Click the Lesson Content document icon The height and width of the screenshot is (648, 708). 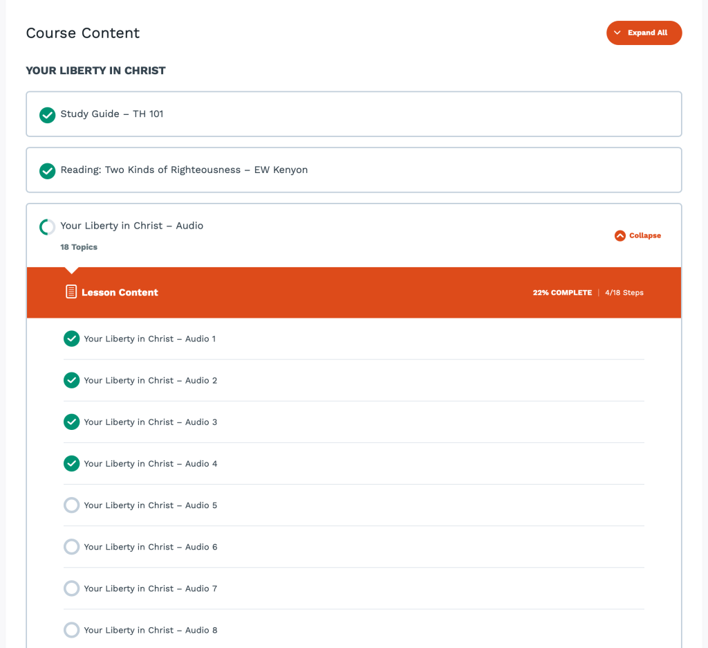[x=71, y=292]
